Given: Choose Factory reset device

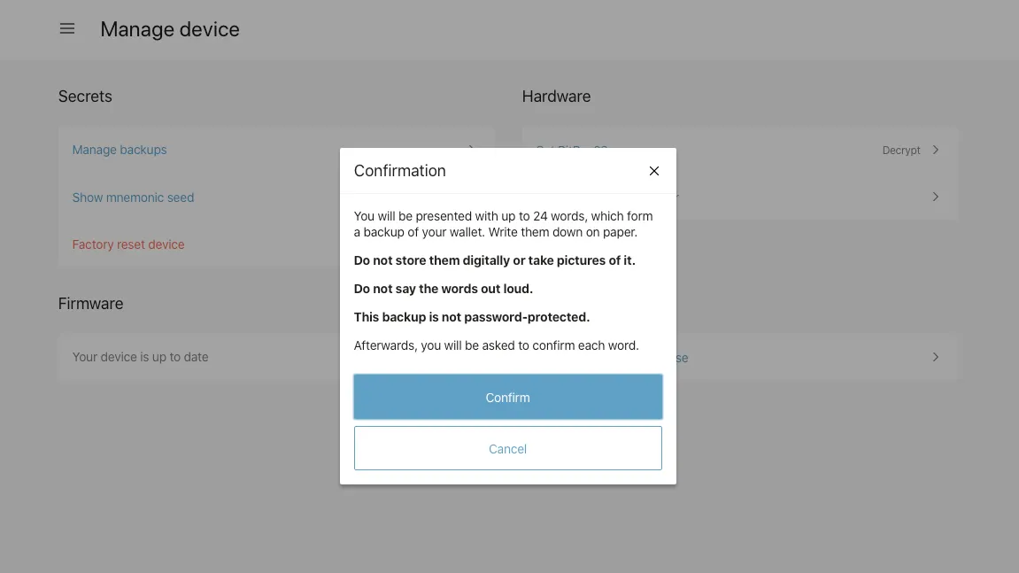Looking at the screenshot, I should (128, 244).
